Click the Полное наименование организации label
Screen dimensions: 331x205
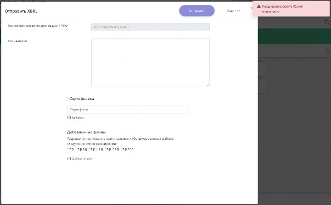click(38, 26)
